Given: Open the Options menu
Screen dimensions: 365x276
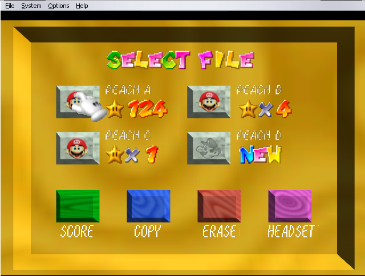Looking at the screenshot, I should coord(59,6).
